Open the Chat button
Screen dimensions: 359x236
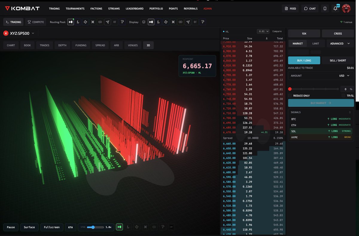[310, 8]
